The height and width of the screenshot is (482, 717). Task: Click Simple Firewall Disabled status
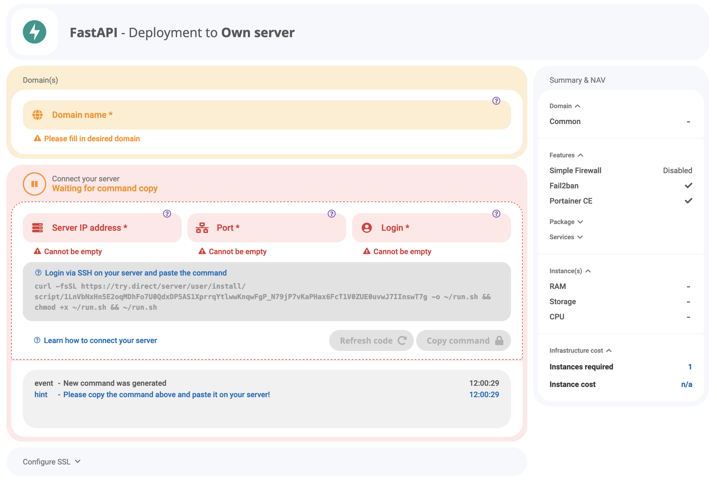tap(677, 171)
